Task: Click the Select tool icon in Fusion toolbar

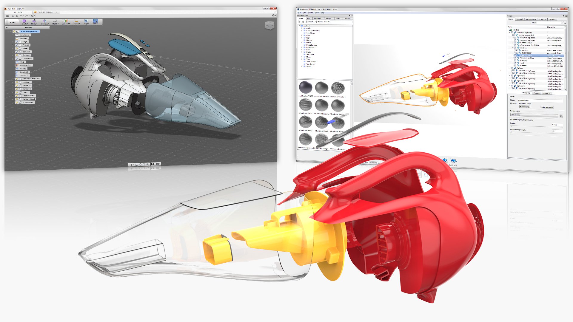Action: [x=95, y=21]
